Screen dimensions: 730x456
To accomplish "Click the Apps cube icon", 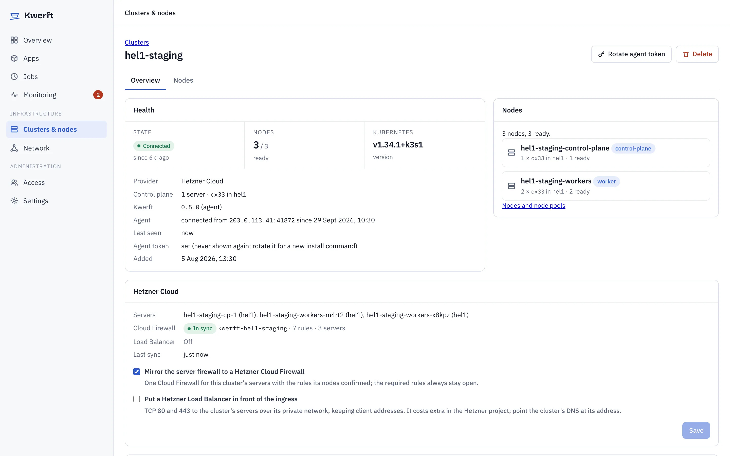I will (14, 58).
